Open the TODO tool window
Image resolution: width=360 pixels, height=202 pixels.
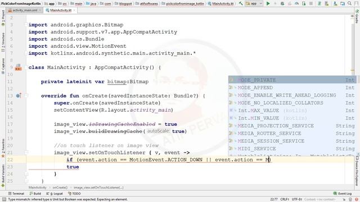tap(74, 194)
